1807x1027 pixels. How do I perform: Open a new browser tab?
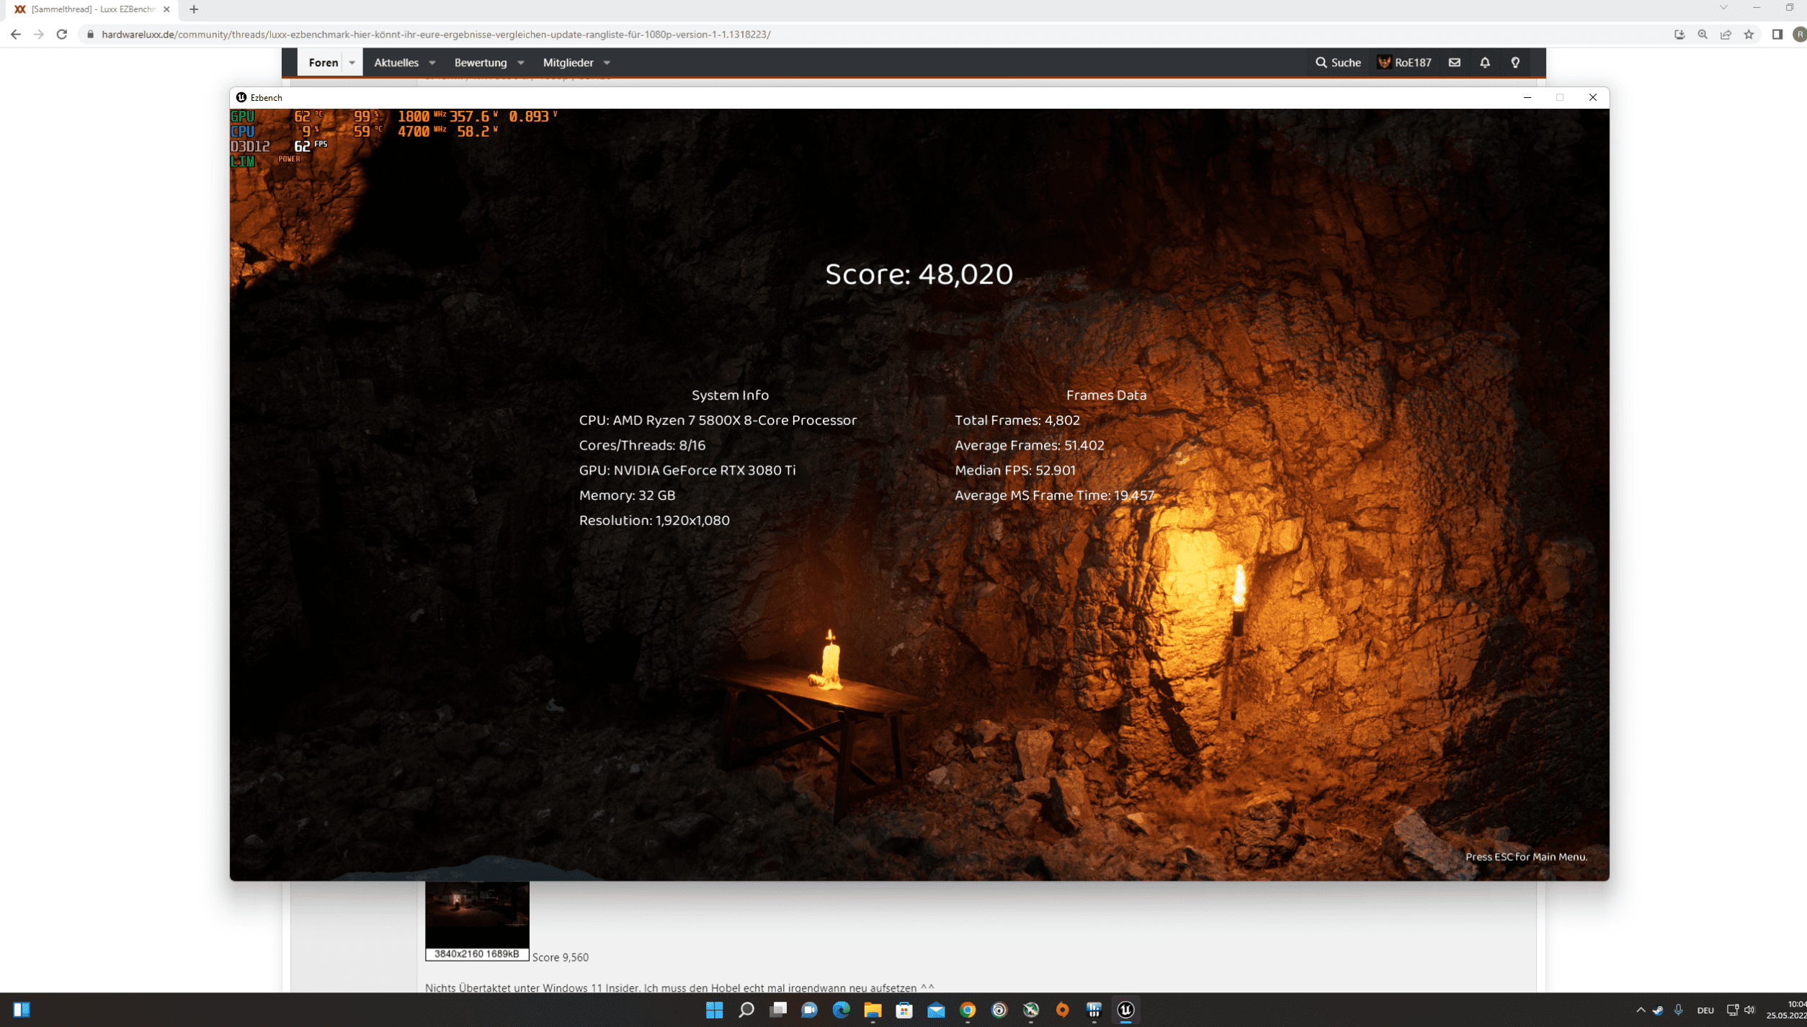pos(194,9)
